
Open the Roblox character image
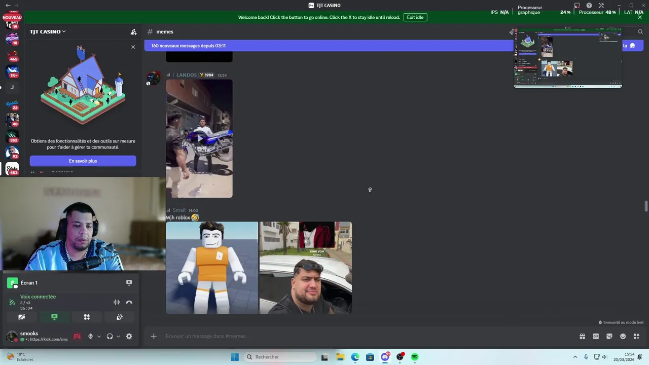[x=212, y=268]
